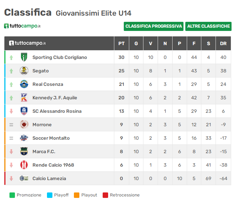The height and width of the screenshot is (199, 237).
Task: Open the Rende Calcio 1968 team link
Action: 53,165
